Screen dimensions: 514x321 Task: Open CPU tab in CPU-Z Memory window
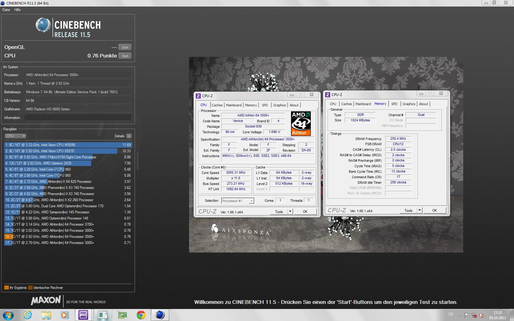point(333,104)
